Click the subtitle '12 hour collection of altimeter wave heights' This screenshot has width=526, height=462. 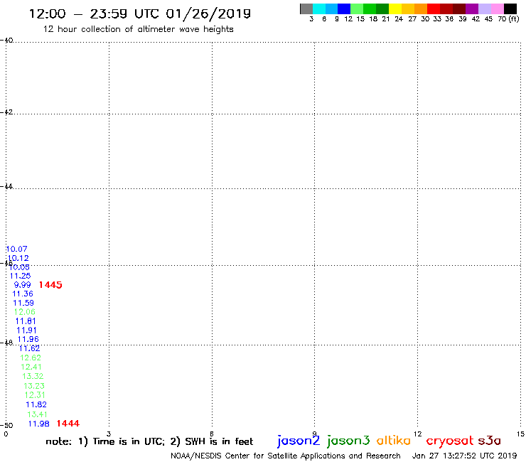point(138,29)
